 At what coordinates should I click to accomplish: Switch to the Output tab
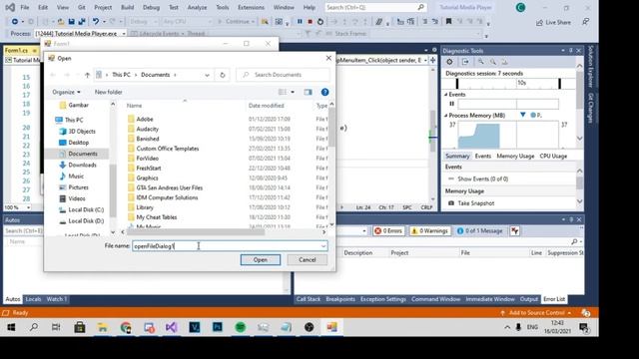pos(528,299)
